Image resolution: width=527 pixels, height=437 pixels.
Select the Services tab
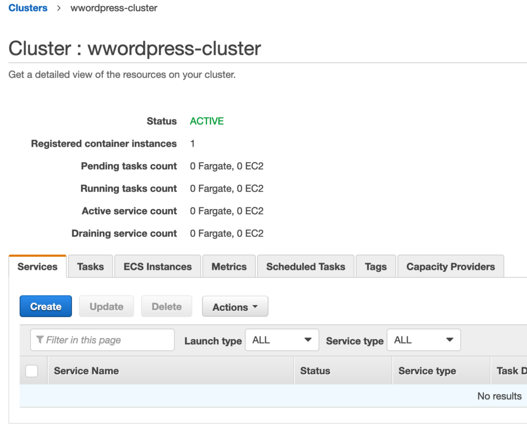coord(37,267)
